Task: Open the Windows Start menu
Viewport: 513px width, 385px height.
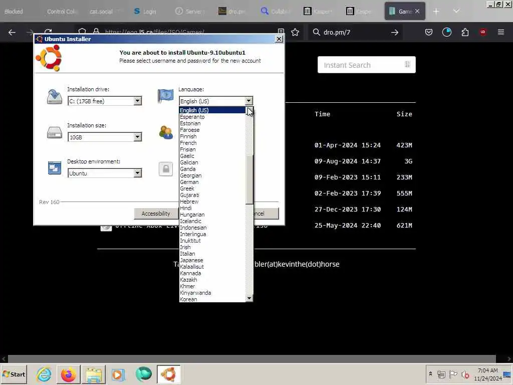Action: click(x=14, y=374)
